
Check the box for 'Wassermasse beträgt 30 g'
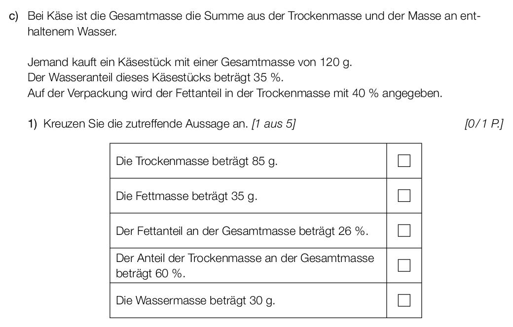tap(404, 300)
